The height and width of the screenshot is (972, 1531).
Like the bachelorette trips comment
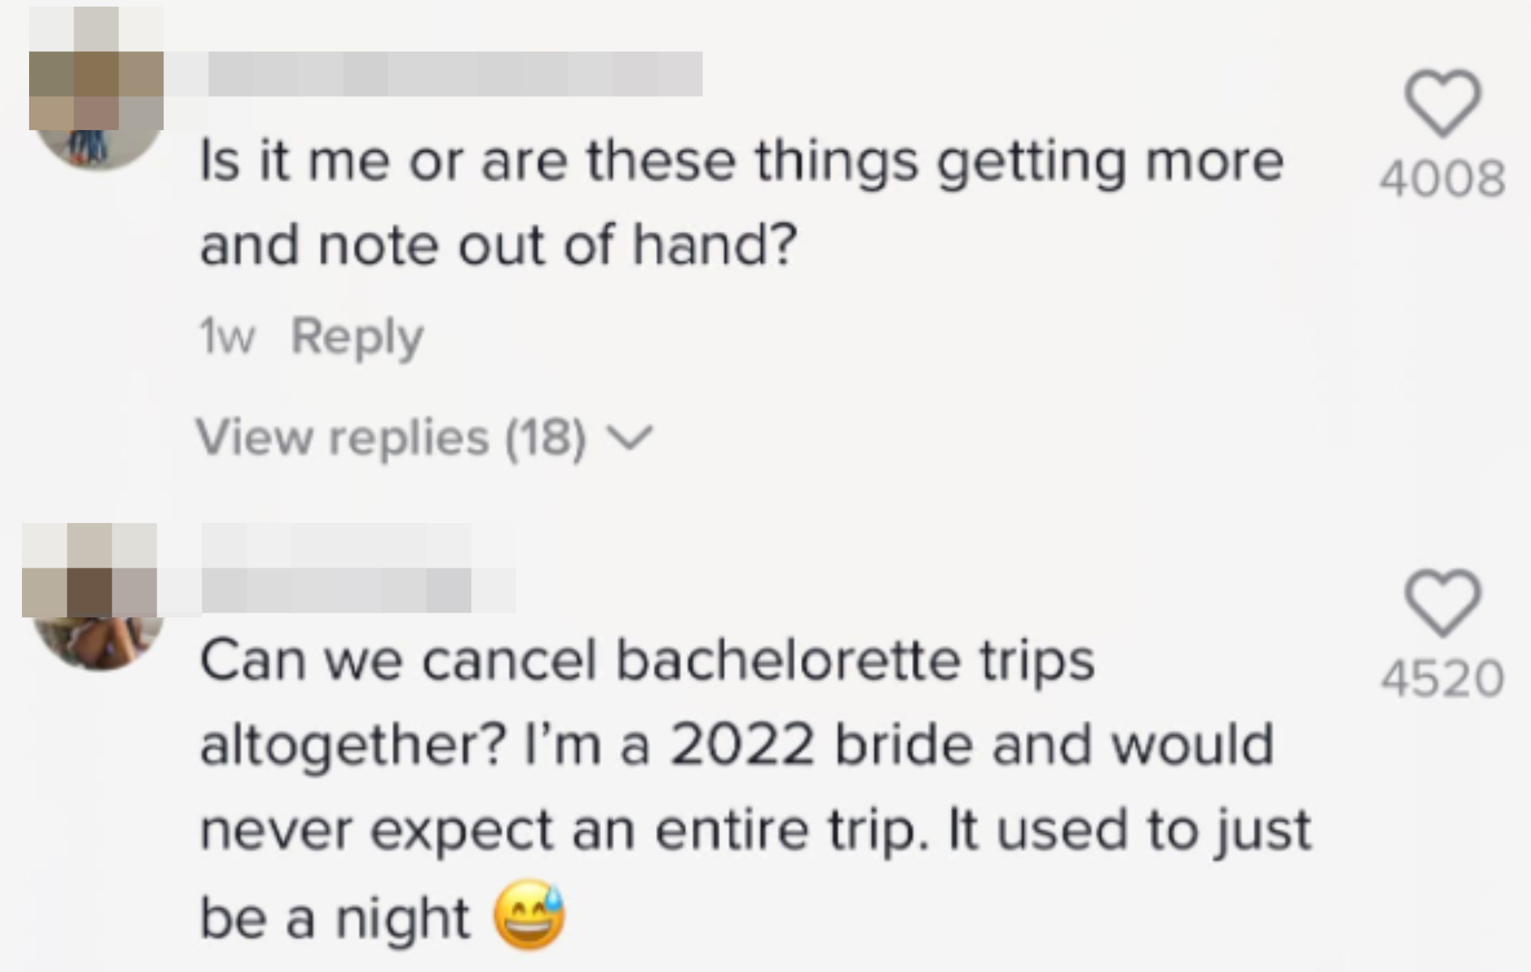pyautogui.click(x=1443, y=603)
